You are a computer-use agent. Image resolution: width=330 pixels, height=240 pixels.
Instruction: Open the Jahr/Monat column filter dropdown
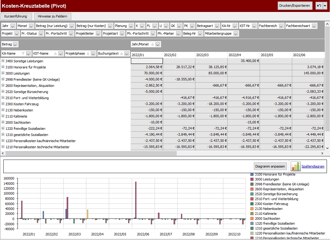(158, 45)
